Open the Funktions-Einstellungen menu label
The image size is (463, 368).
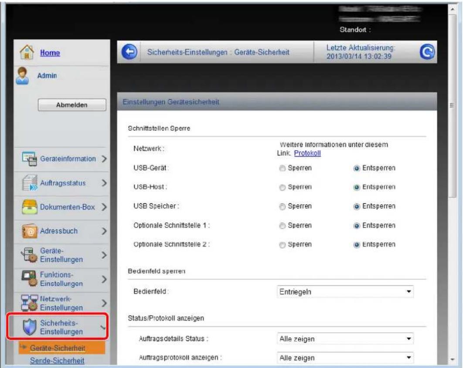tap(61, 279)
